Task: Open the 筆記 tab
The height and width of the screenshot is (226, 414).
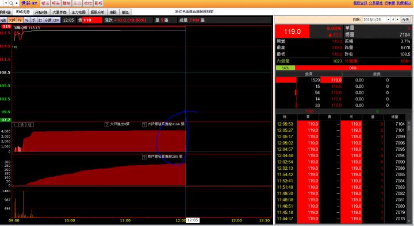Action: tap(125, 12)
